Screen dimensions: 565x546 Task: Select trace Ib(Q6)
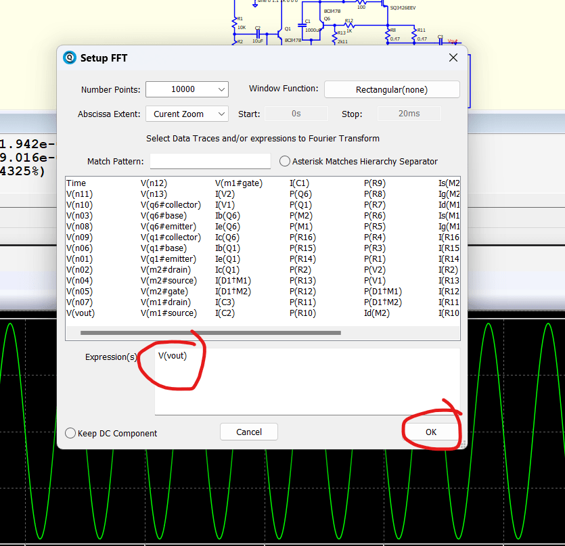(227, 216)
